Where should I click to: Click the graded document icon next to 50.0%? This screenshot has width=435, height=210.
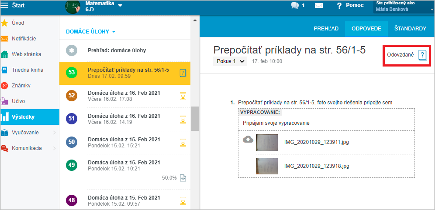[x=183, y=178]
